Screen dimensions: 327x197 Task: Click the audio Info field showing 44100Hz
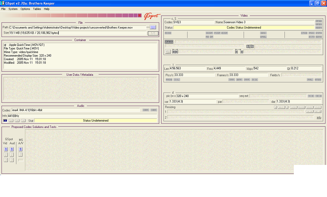pos(82,116)
